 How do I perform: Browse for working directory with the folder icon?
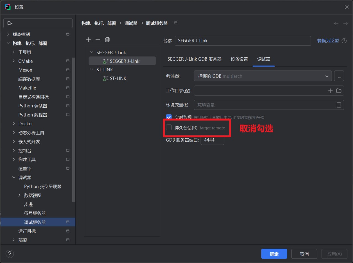pyautogui.click(x=339, y=91)
